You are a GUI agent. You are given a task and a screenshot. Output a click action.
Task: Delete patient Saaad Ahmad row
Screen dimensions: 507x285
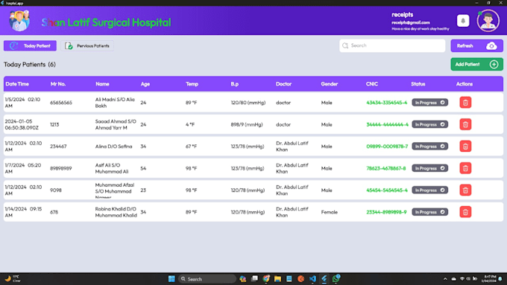465,124
